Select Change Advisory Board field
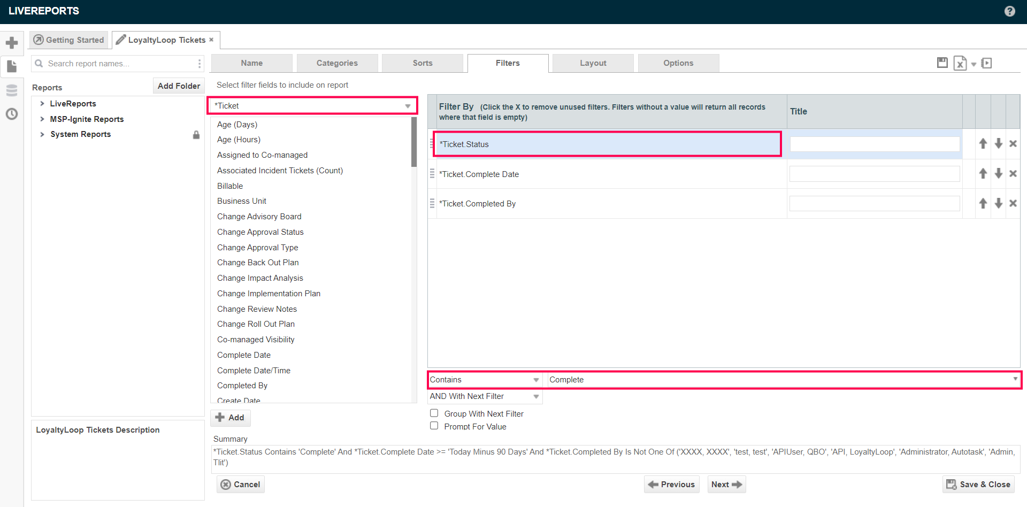The height and width of the screenshot is (507, 1027). coord(259,217)
